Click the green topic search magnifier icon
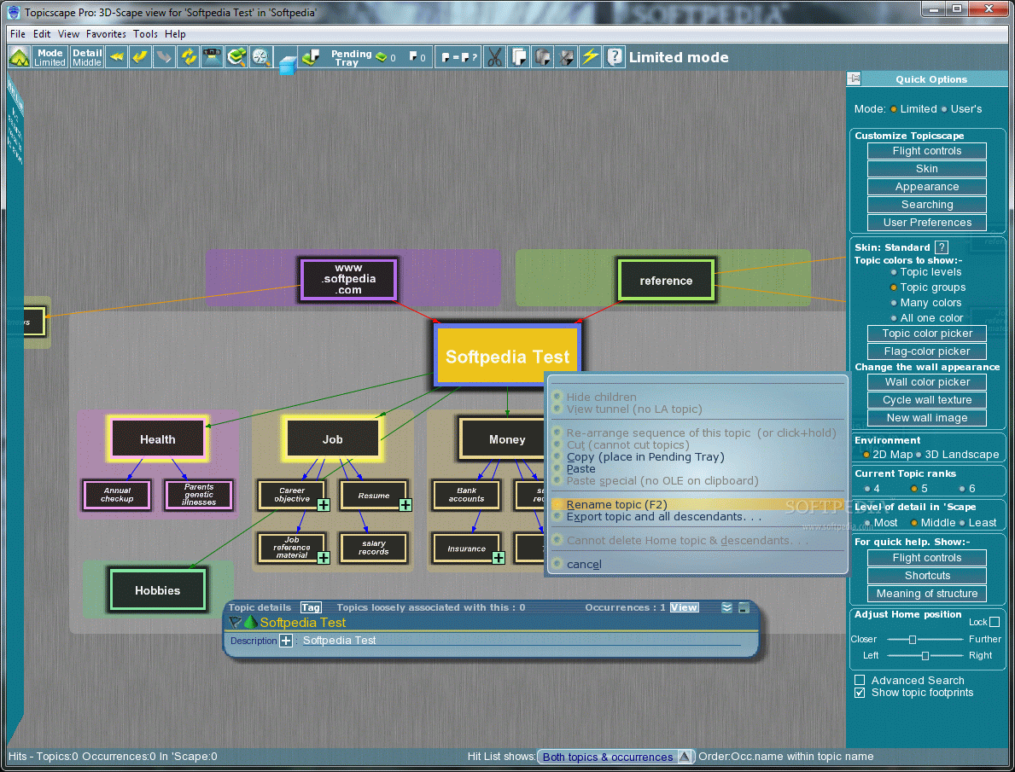Image resolution: width=1015 pixels, height=772 pixels. click(236, 58)
